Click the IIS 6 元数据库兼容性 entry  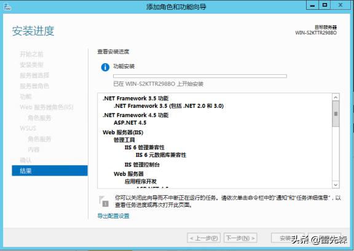(x=161, y=155)
